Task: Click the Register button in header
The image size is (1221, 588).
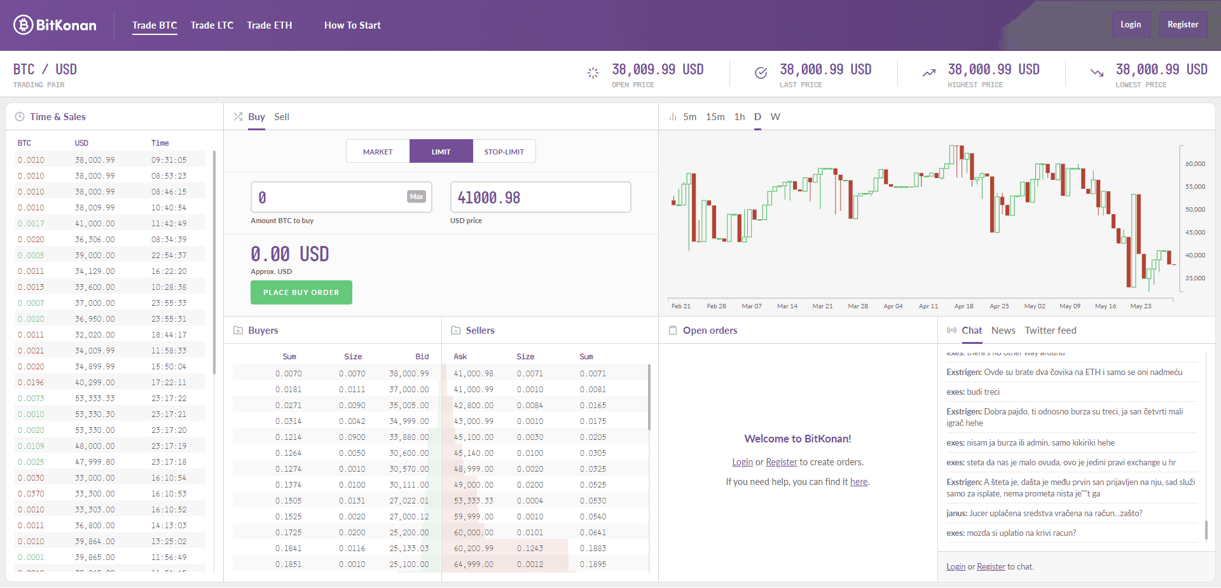Action: [x=1182, y=25]
